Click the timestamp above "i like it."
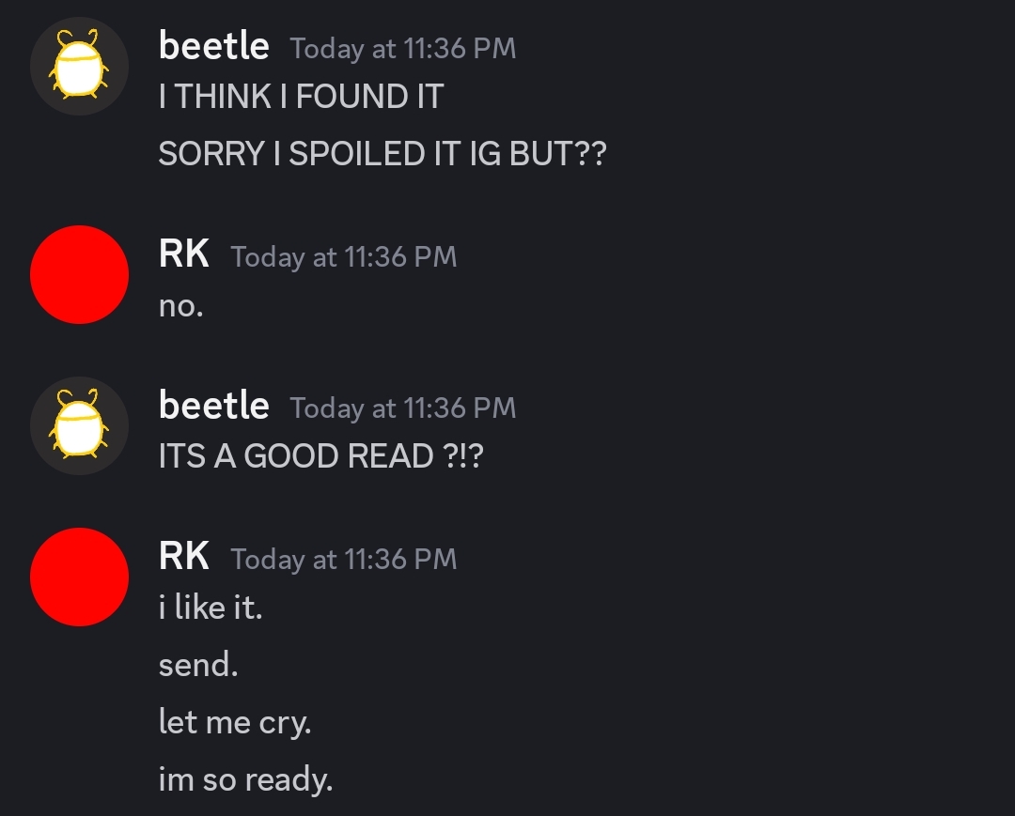This screenshot has height=816, width=1015. coord(344,560)
